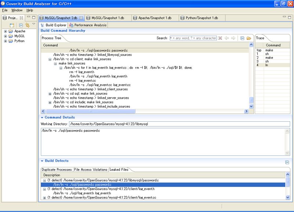294x212 pixels.
Task: Maximize the Projects panel
Action: [x=34, y=17]
